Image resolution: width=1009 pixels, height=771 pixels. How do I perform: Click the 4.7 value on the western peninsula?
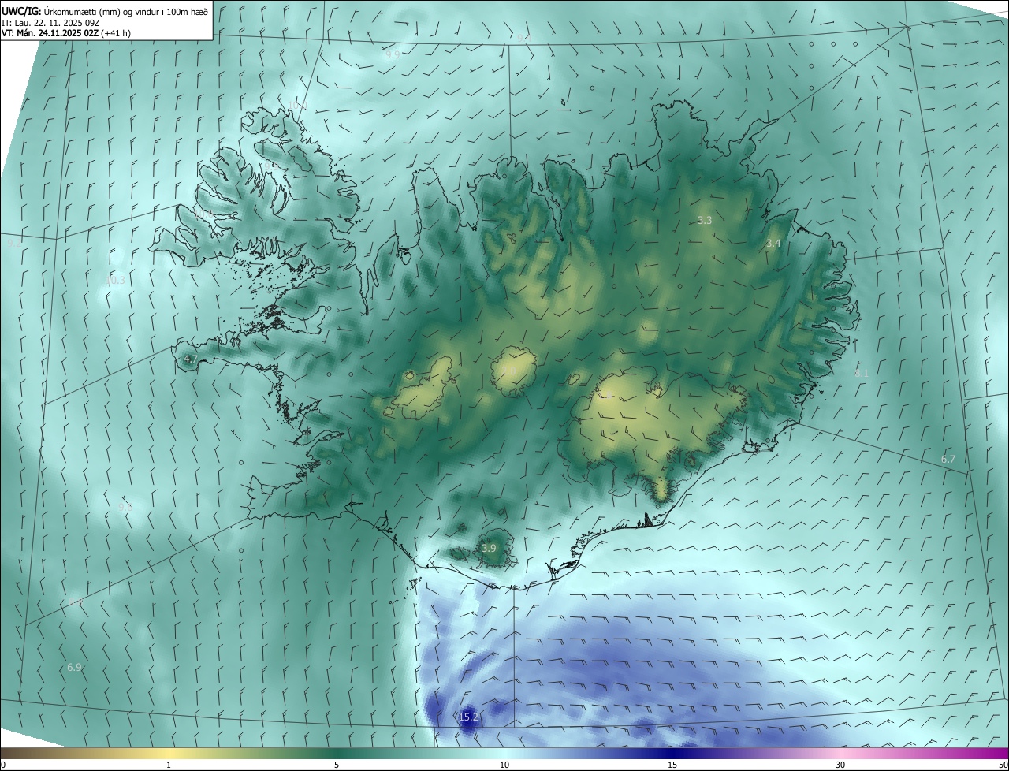coord(190,359)
